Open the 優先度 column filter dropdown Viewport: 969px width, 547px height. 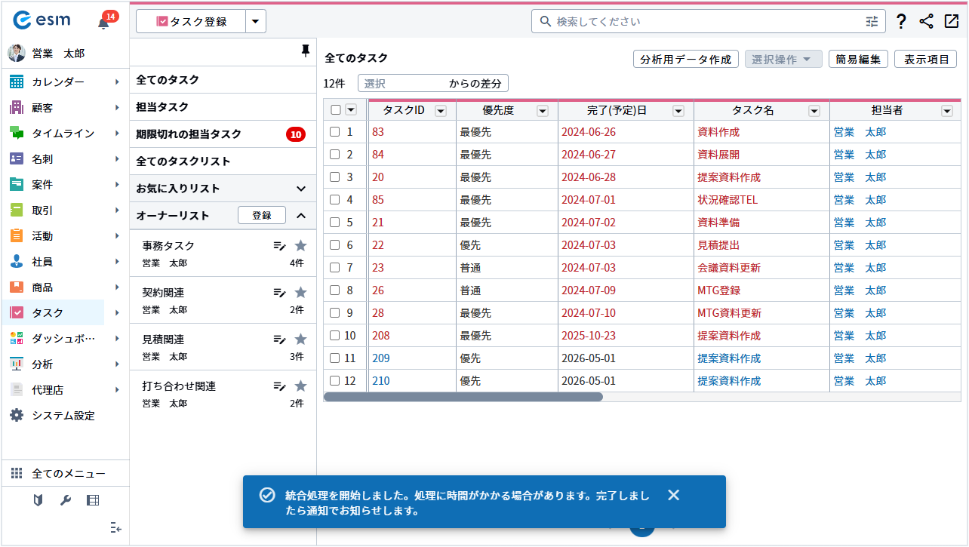[x=542, y=111]
